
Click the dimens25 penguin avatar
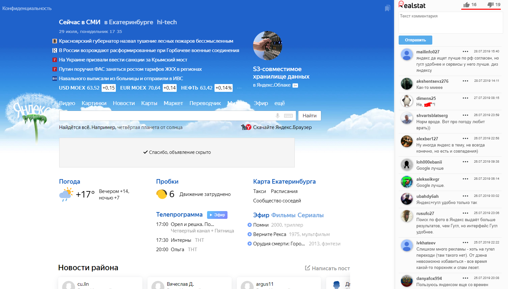[x=407, y=101]
